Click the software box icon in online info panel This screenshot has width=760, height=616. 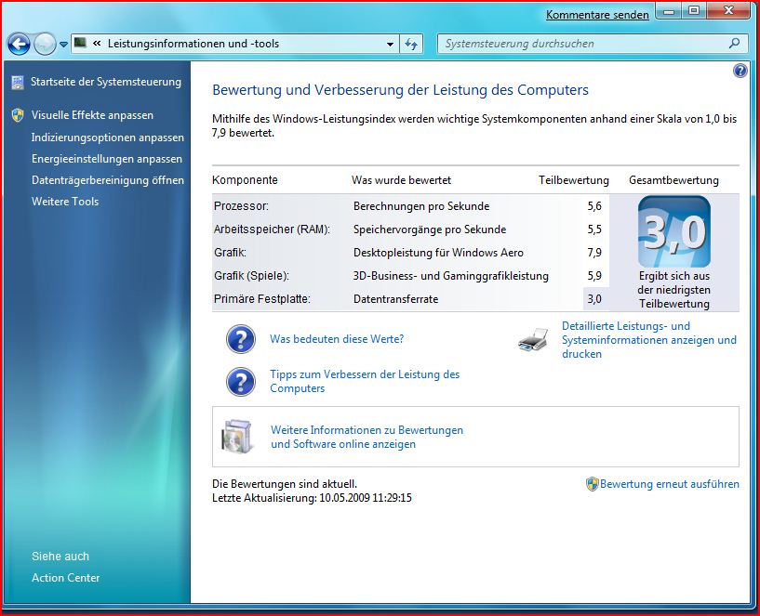[237, 437]
